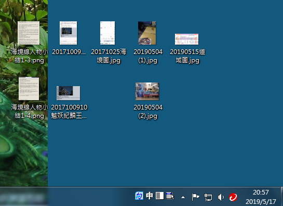
Task: Click the speaker volume tray icon
Action: point(221,197)
